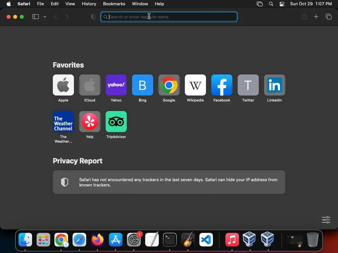Open the Wikipedia favorite
The image size is (338, 253).
click(195, 85)
